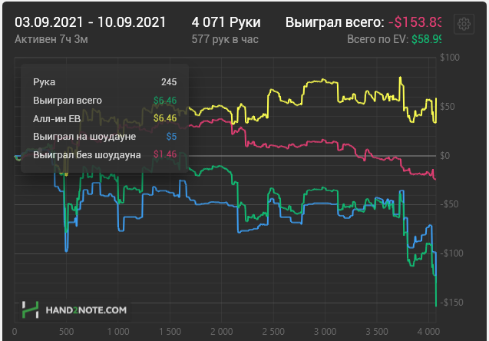Click the 3 000 x-axis label
This screenshot has width=489, height=341.
pos(325,331)
